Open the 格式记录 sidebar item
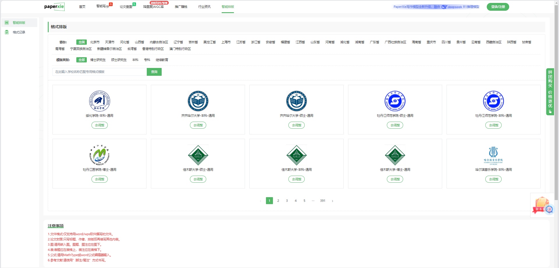 (x=19, y=32)
